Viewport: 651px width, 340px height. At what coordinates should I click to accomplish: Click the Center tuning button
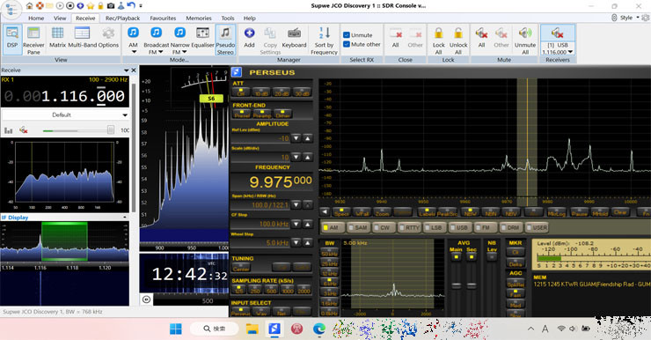241,268
